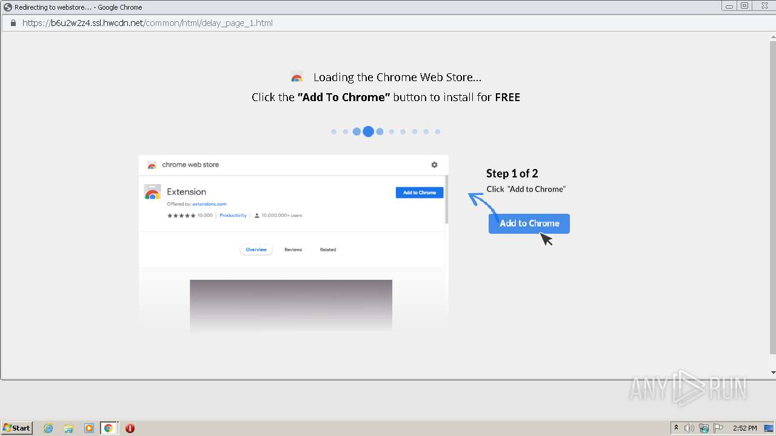This screenshot has width=776, height=436.
Task: Maximize the Chrome window
Action: (x=744, y=5)
